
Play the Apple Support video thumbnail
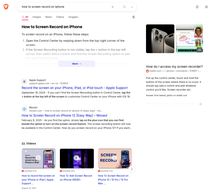pos(38,158)
